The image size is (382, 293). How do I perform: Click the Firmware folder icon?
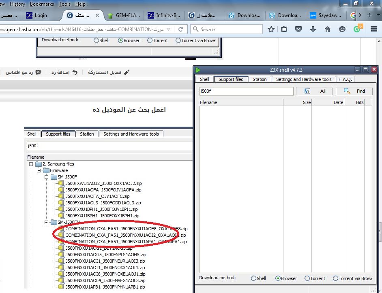(46, 170)
